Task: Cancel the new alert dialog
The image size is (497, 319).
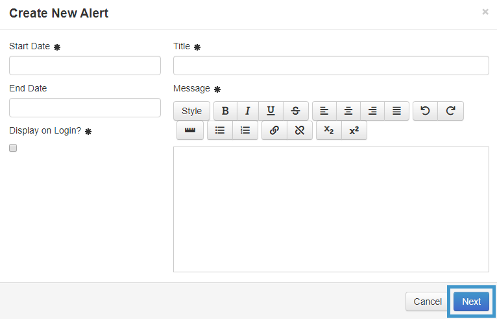Action: [428, 301]
